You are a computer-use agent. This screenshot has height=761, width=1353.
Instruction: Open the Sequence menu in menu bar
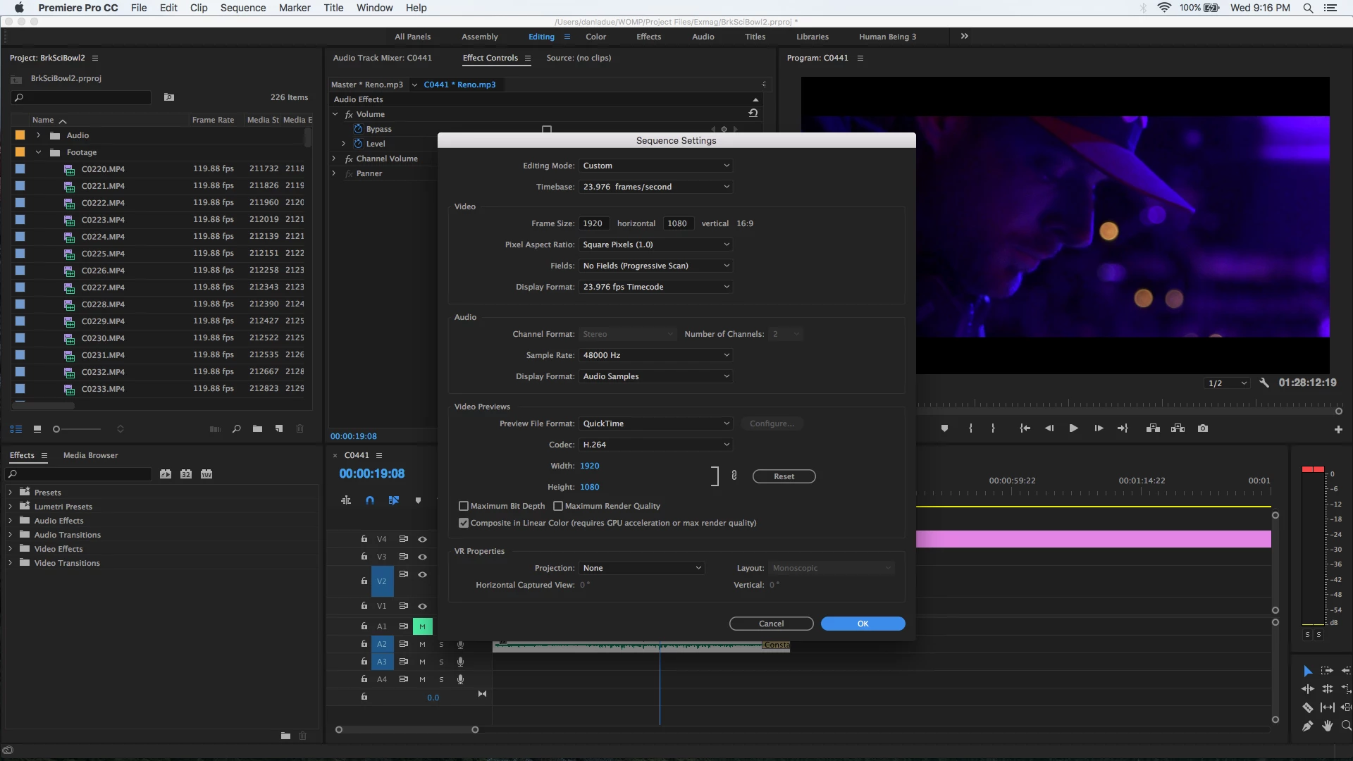pyautogui.click(x=242, y=8)
